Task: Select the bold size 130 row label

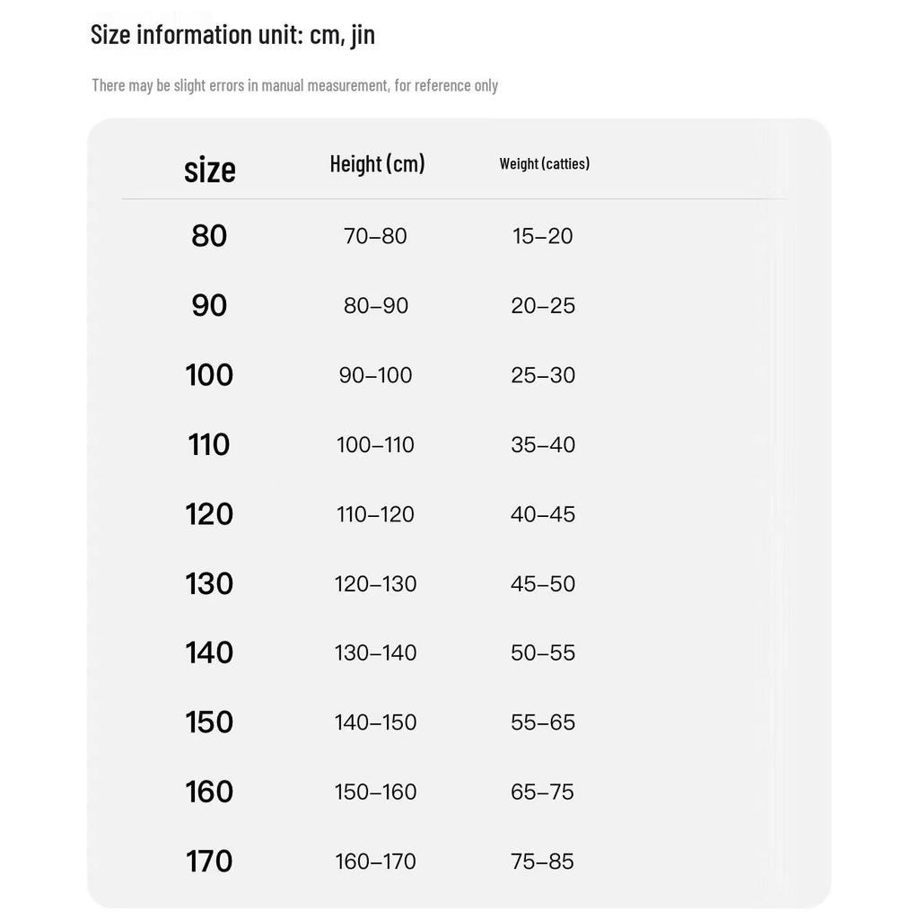Action: (x=209, y=583)
